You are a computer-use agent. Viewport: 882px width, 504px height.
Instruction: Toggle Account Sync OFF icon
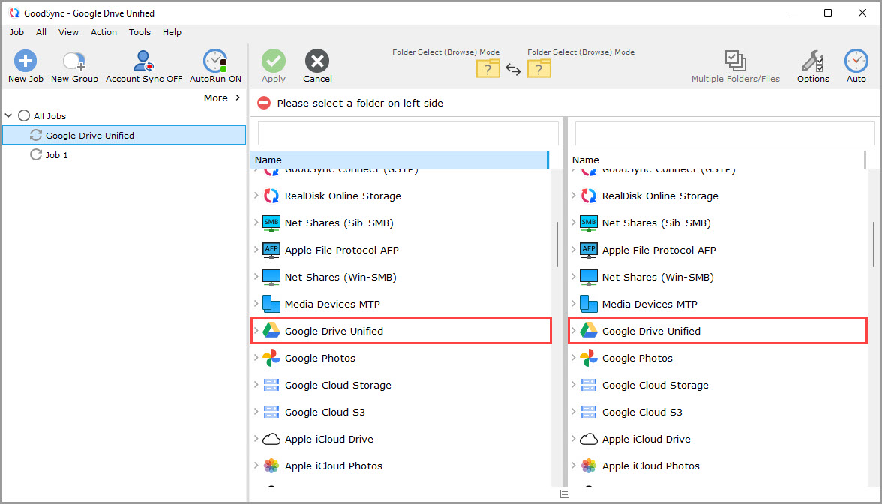[143, 61]
